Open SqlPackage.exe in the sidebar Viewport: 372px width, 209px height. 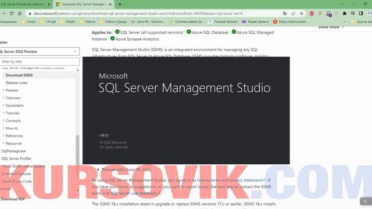click(13, 151)
